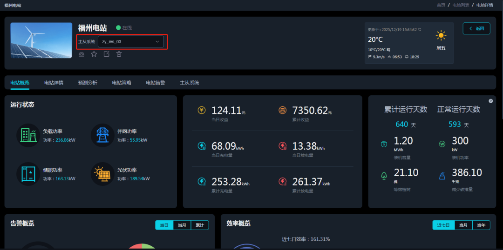Click the 并网功率 transmission tower icon
This screenshot has width=503, height=250.
(102, 135)
